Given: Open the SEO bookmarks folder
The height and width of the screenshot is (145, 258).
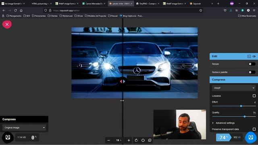Looking at the screenshot, I should [27, 16].
